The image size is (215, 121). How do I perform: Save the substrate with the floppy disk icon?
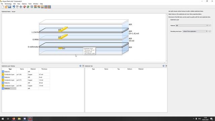10,7
